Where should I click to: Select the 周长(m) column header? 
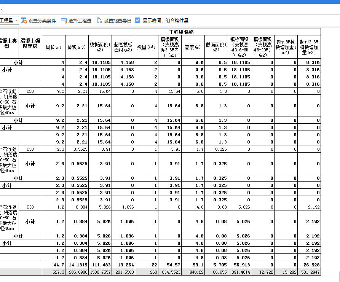tap(54, 47)
